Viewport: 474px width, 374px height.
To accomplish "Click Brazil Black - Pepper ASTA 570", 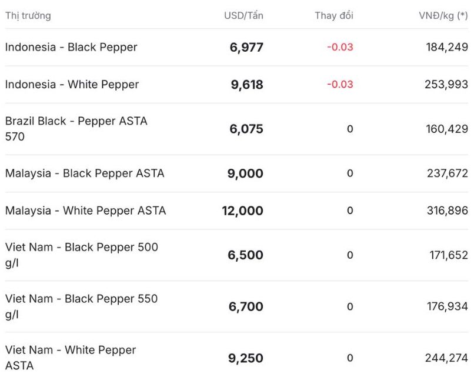I will coord(76,128).
